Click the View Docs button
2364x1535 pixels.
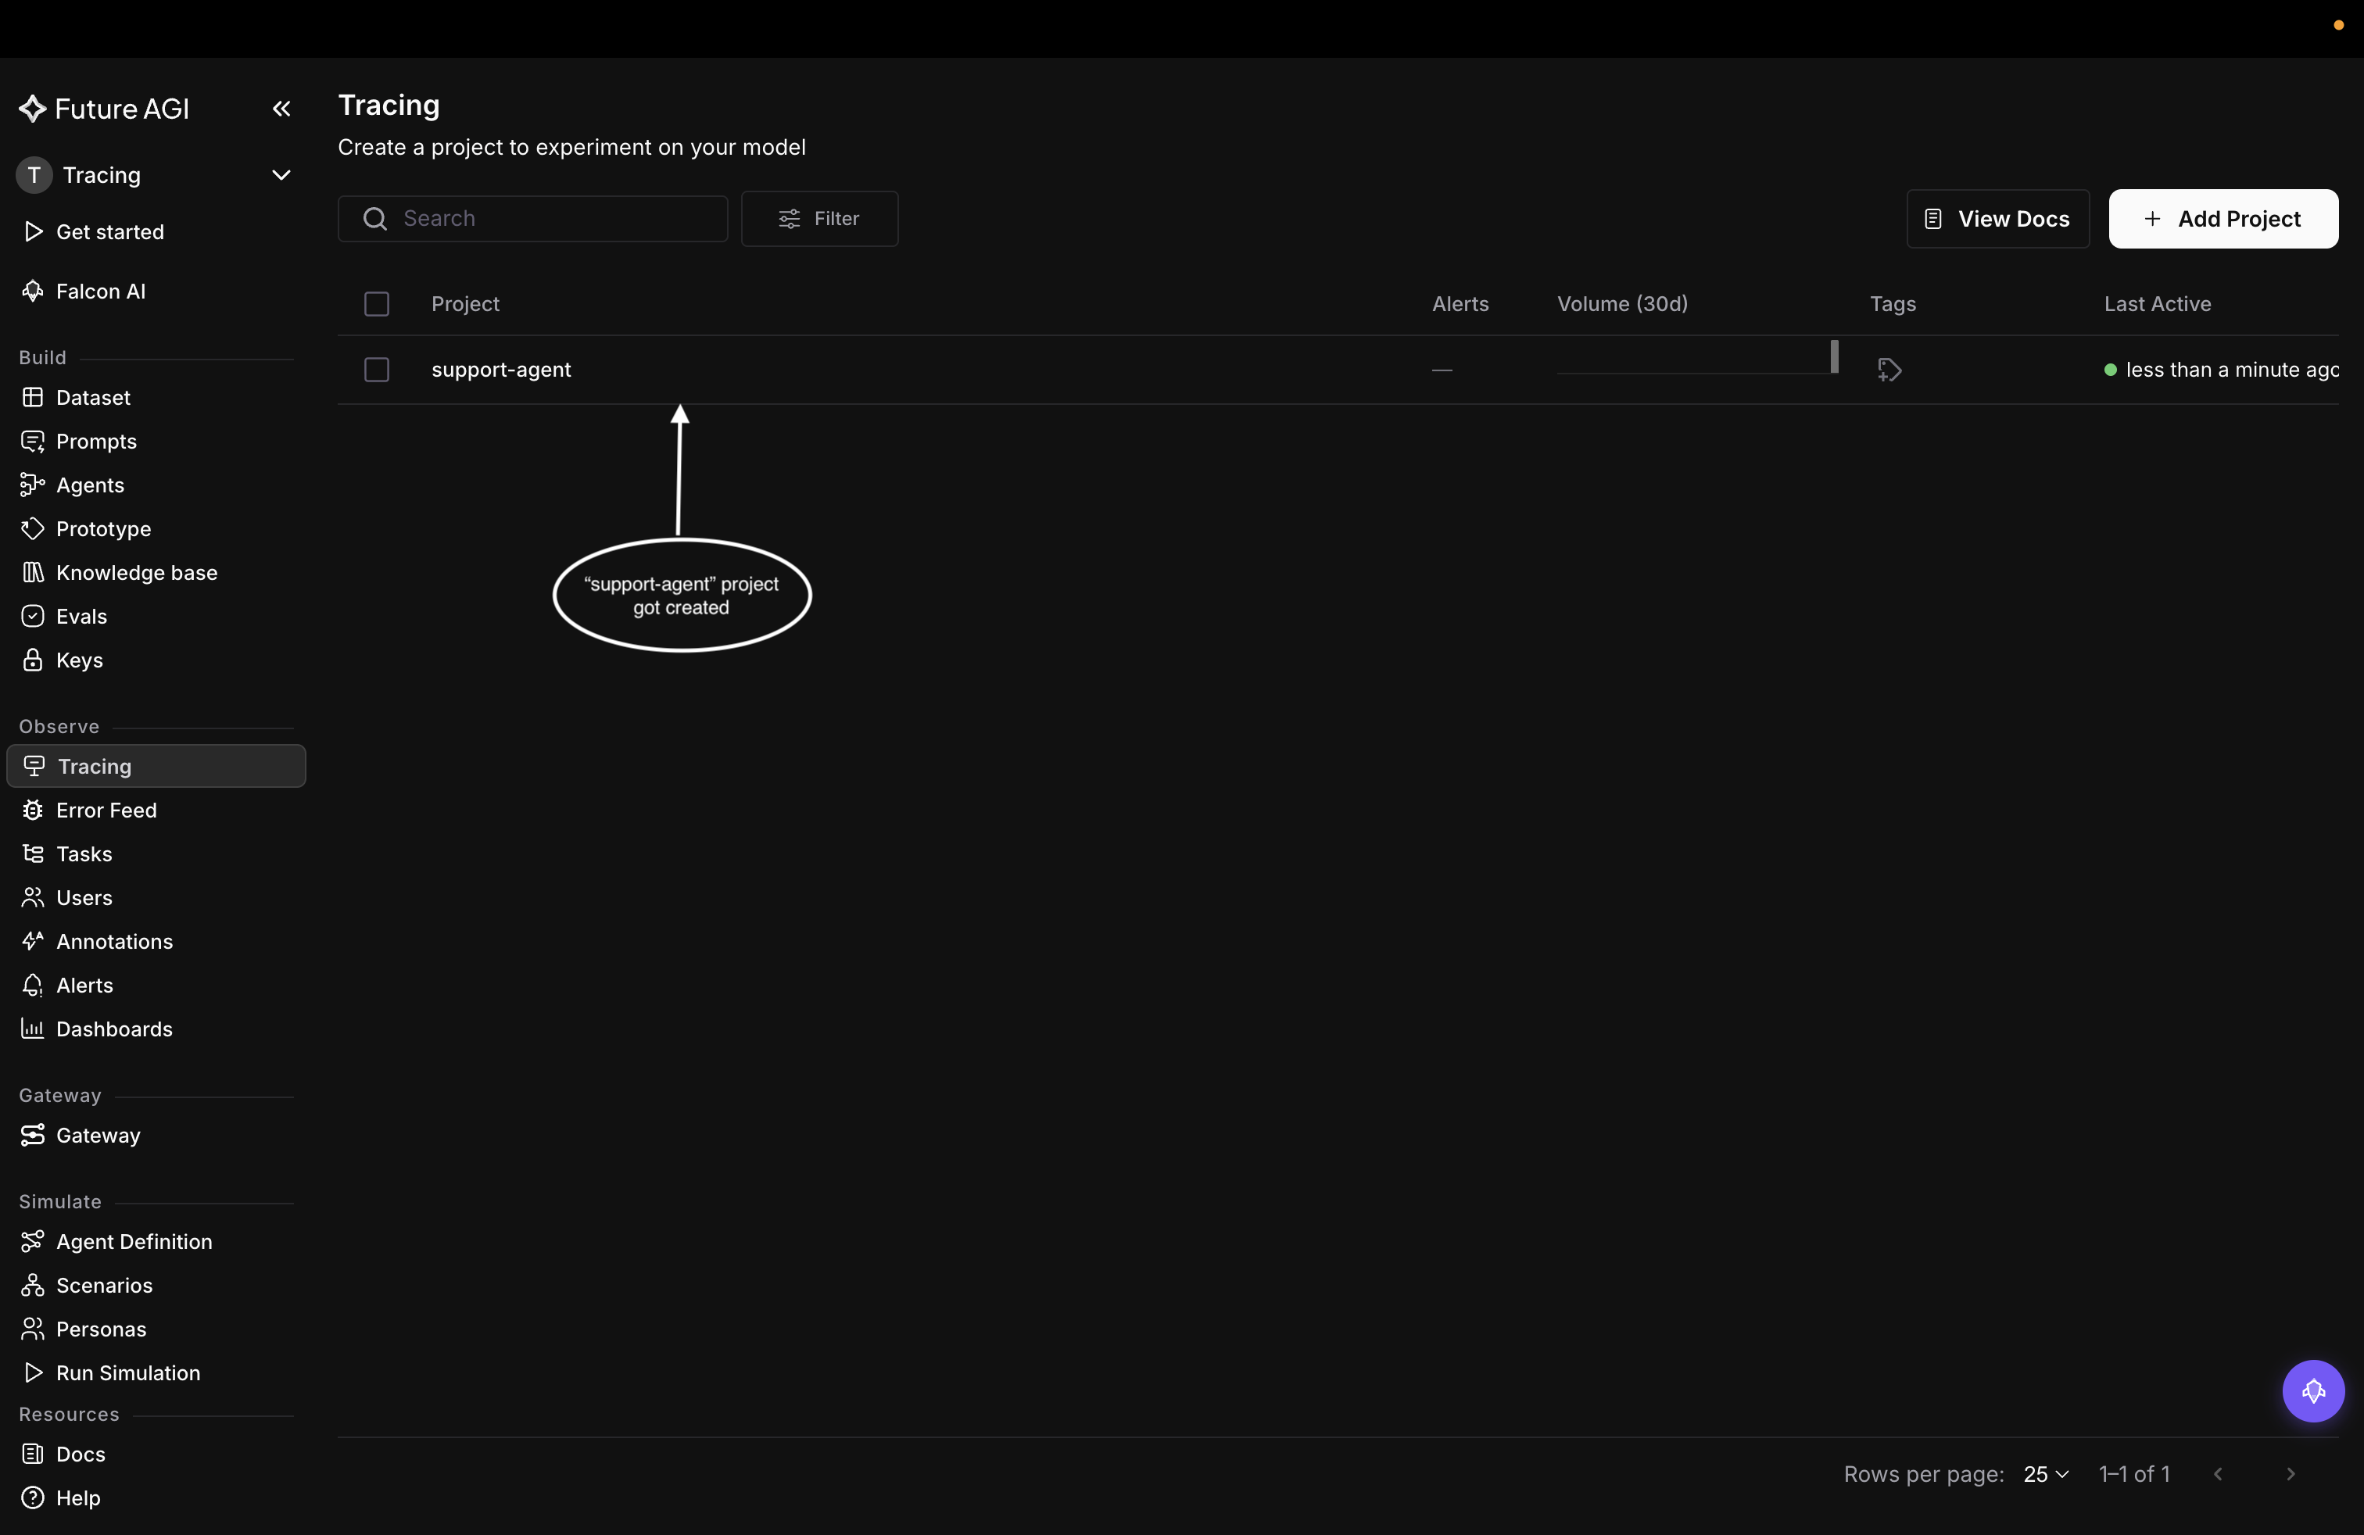(x=1997, y=218)
